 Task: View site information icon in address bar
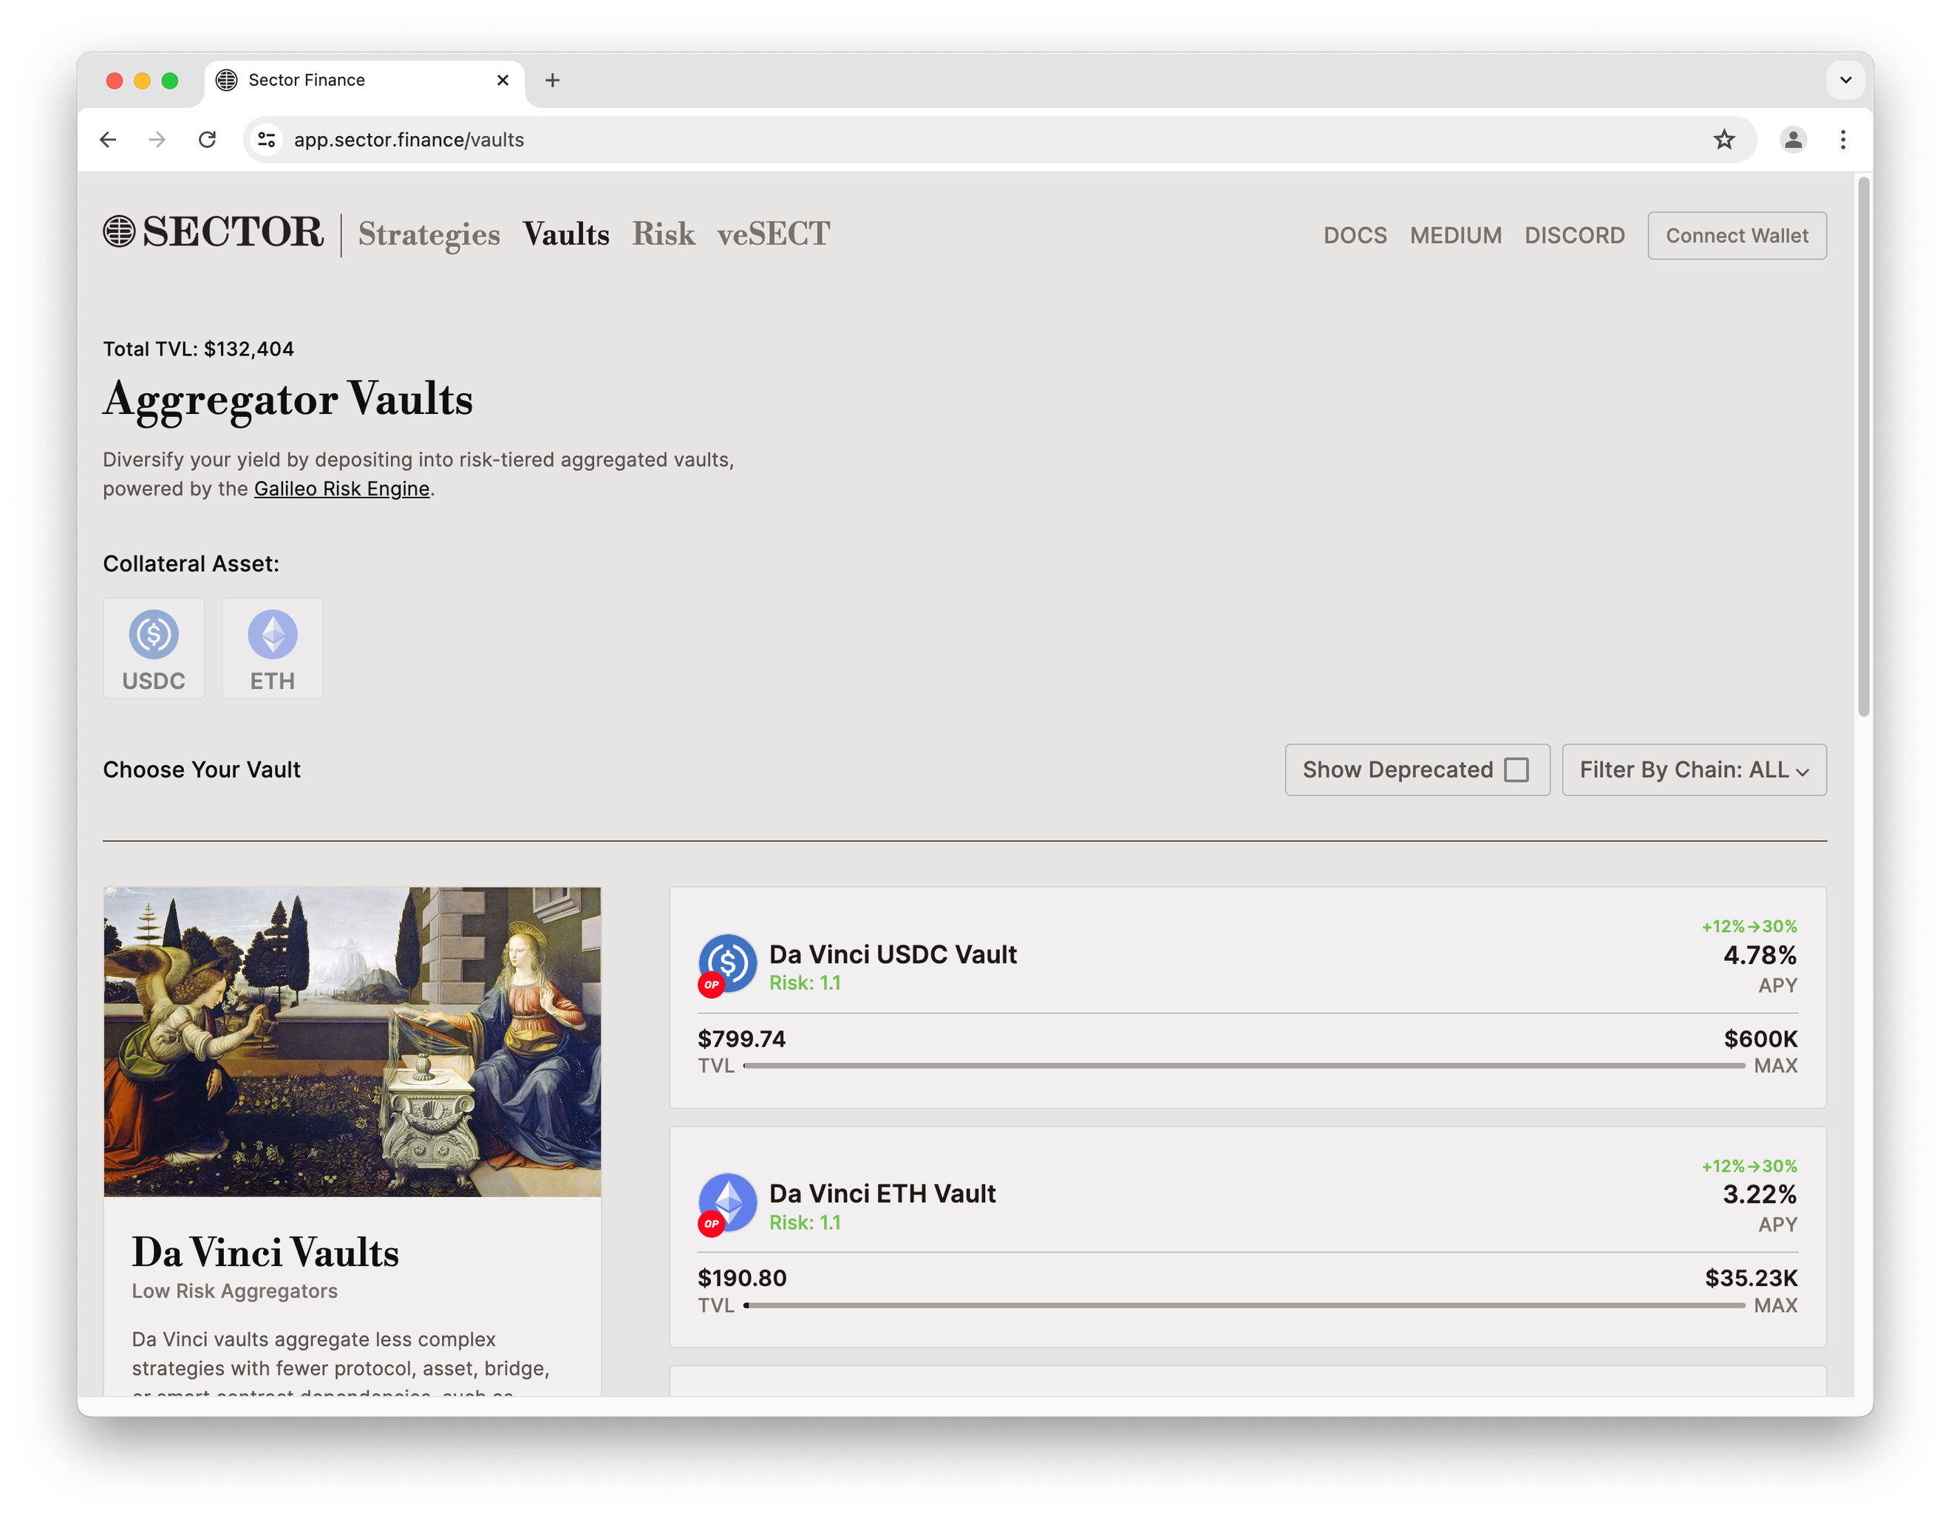tap(266, 140)
